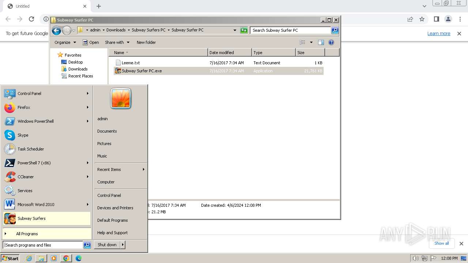Click the Chrome taskbar icon
Screen dimensions: 468x263
click(66, 258)
